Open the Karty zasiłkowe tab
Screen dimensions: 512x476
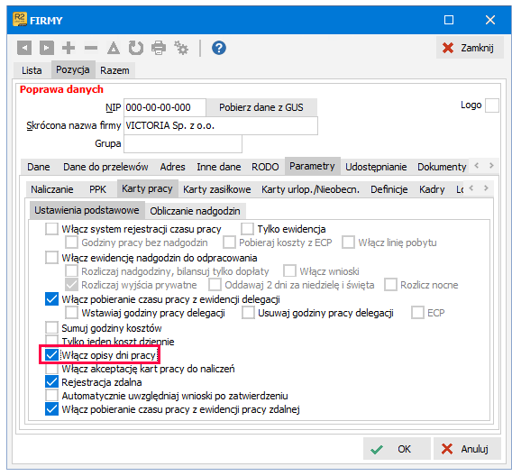coord(217,189)
